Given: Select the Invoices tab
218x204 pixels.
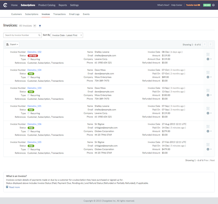Looking at the screenshot, I should click(46, 14).
